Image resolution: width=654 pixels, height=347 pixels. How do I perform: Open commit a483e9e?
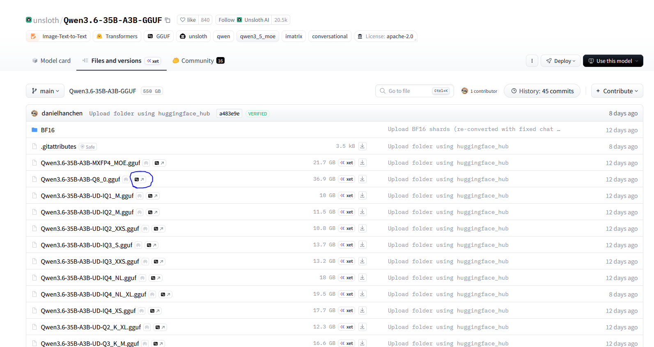click(229, 114)
